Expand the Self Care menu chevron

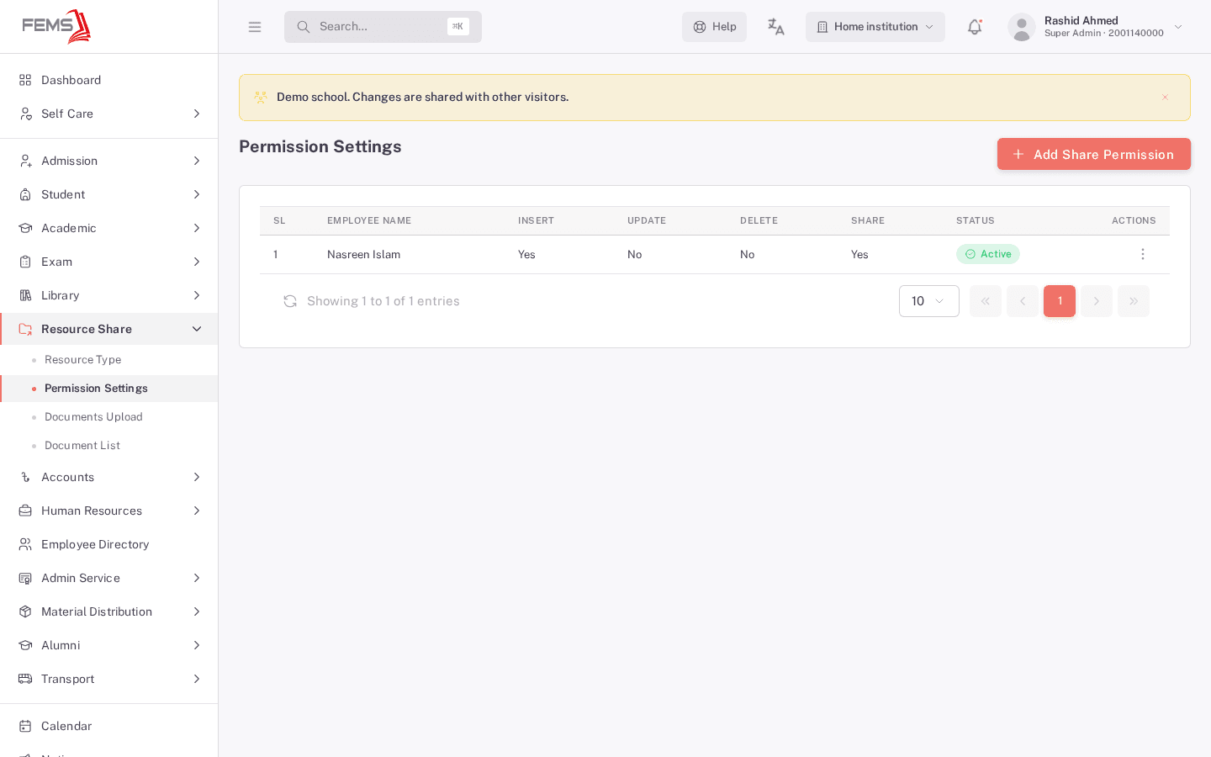[197, 114]
